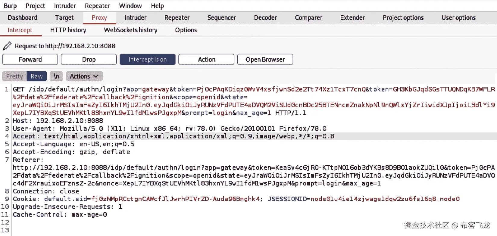The width and height of the screenshot is (497, 236).
Task: Select the Intercept sub-tab
Action: pos(20,30)
